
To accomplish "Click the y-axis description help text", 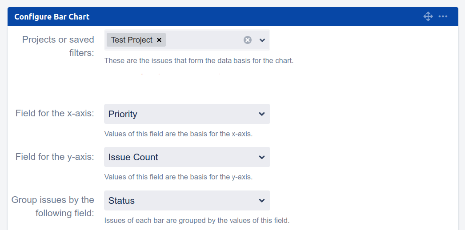I will 178,177.
